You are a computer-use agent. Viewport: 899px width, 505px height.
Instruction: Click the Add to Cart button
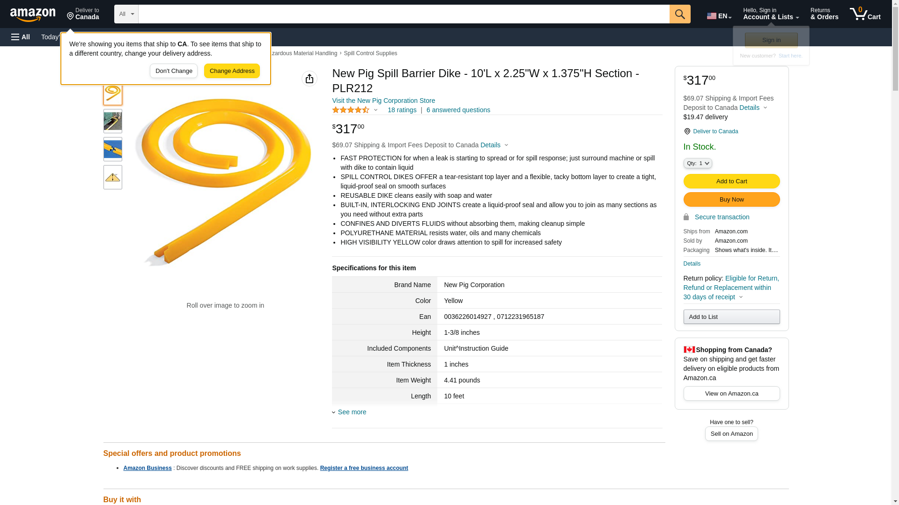731,181
